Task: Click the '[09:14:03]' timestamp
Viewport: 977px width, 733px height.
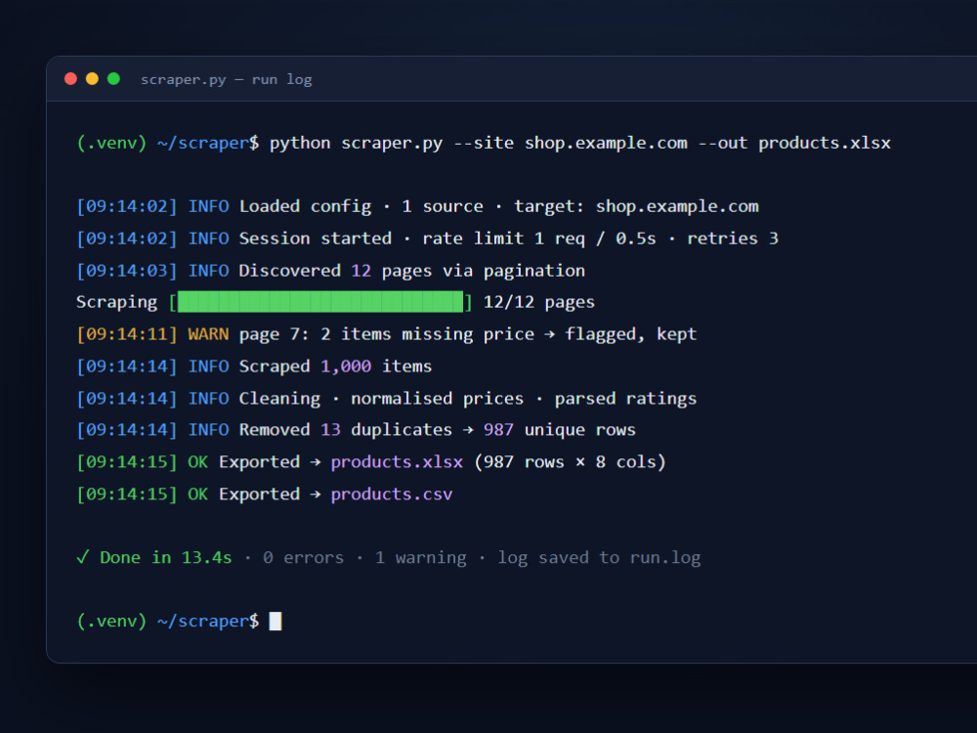Action: click(126, 271)
